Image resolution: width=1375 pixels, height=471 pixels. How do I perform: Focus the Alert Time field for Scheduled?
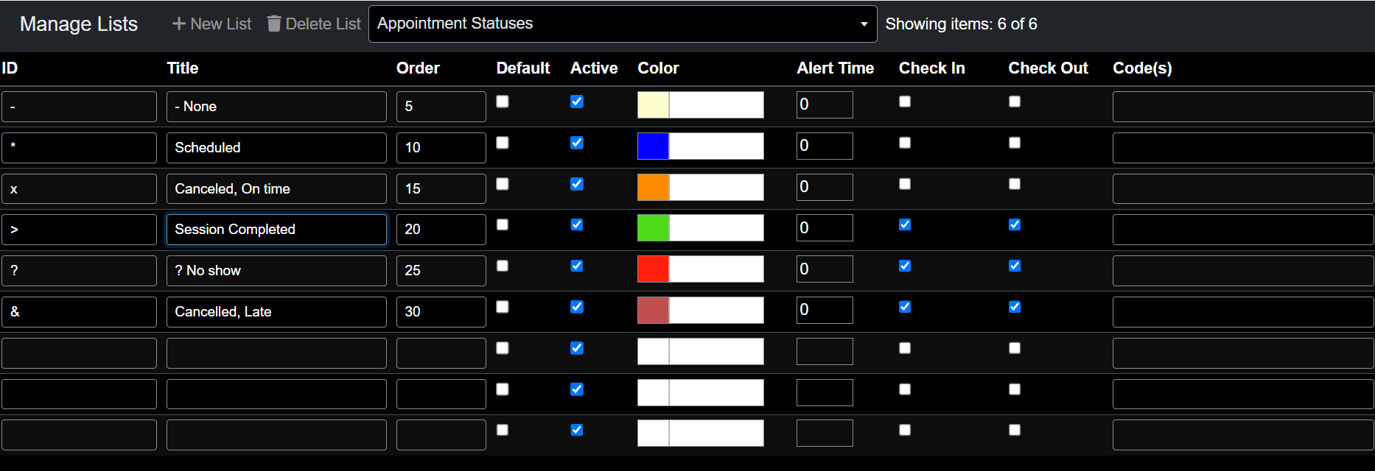click(x=825, y=146)
